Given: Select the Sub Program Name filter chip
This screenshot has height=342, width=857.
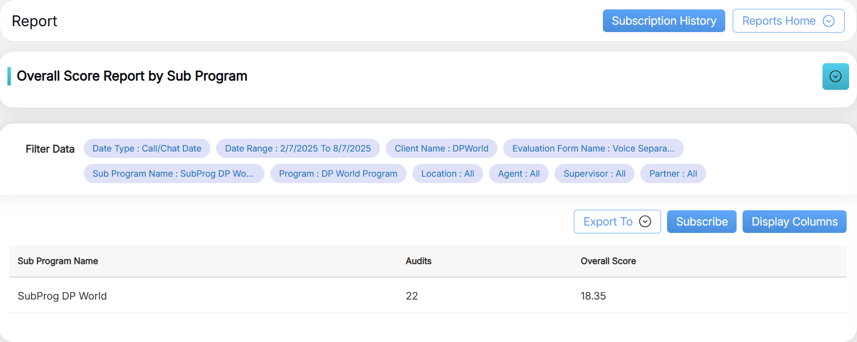Looking at the screenshot, I should 173,174.
